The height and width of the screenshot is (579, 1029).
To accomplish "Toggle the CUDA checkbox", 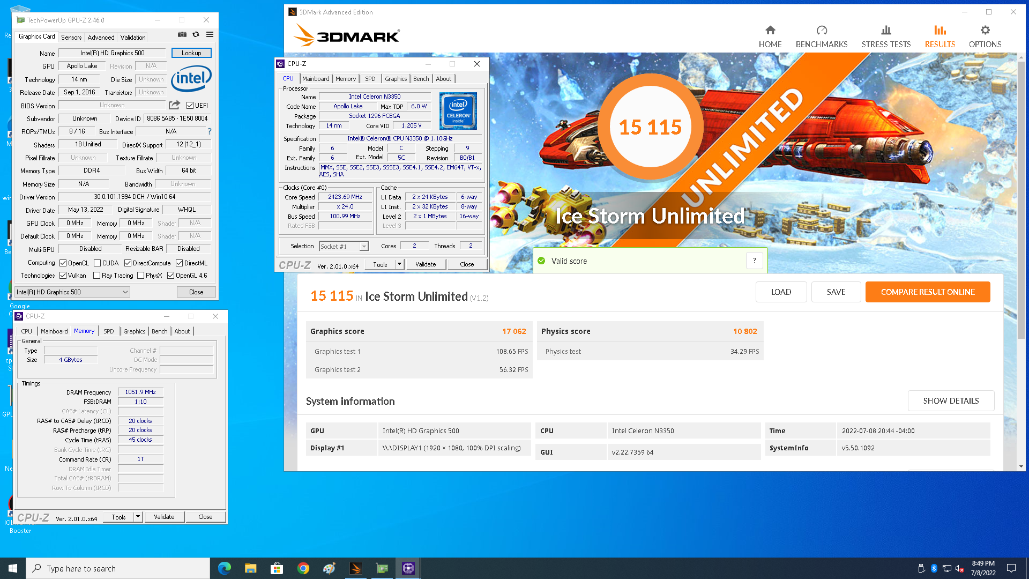I will point(97,263).
